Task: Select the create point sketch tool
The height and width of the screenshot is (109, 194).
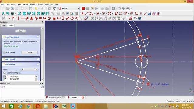Action: tap(82, 13)
